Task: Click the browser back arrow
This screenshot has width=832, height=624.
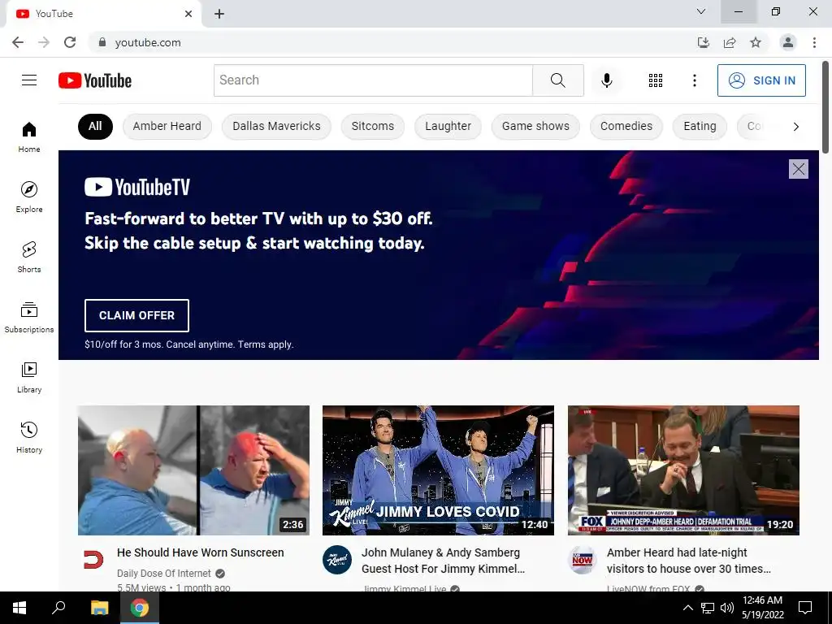Action: tap(18, 42)
